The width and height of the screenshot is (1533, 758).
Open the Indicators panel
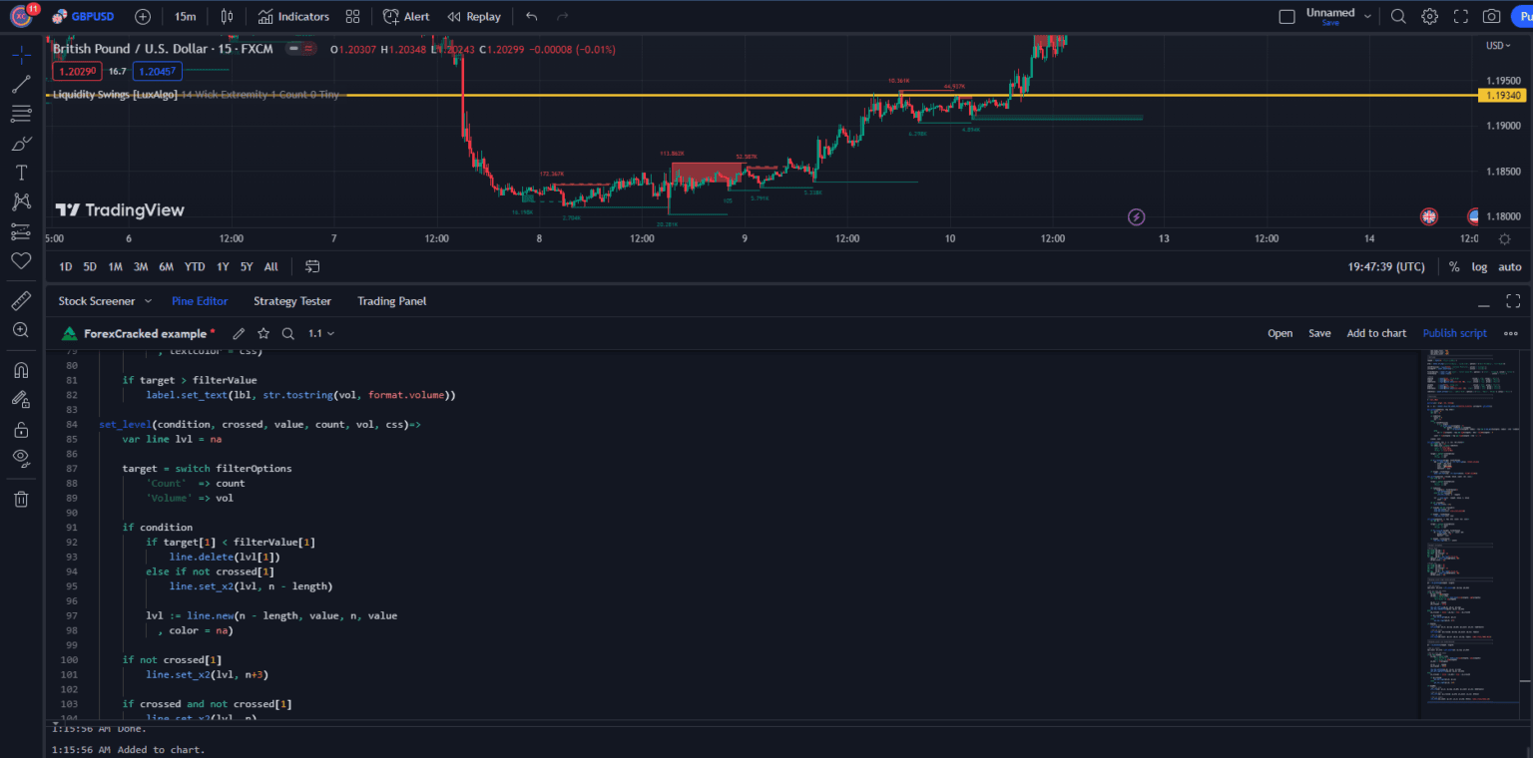pyautogui.click(x=294, y=16)
